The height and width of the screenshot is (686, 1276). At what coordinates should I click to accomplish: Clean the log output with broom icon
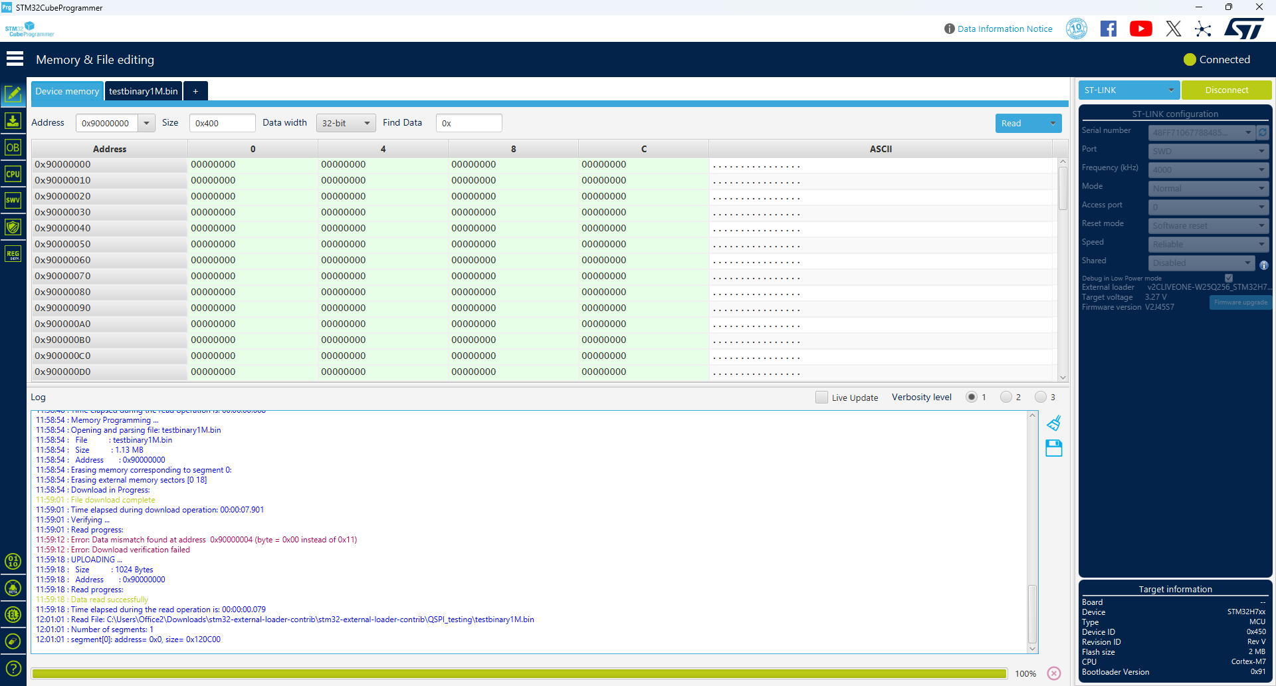pos(1054,423)
